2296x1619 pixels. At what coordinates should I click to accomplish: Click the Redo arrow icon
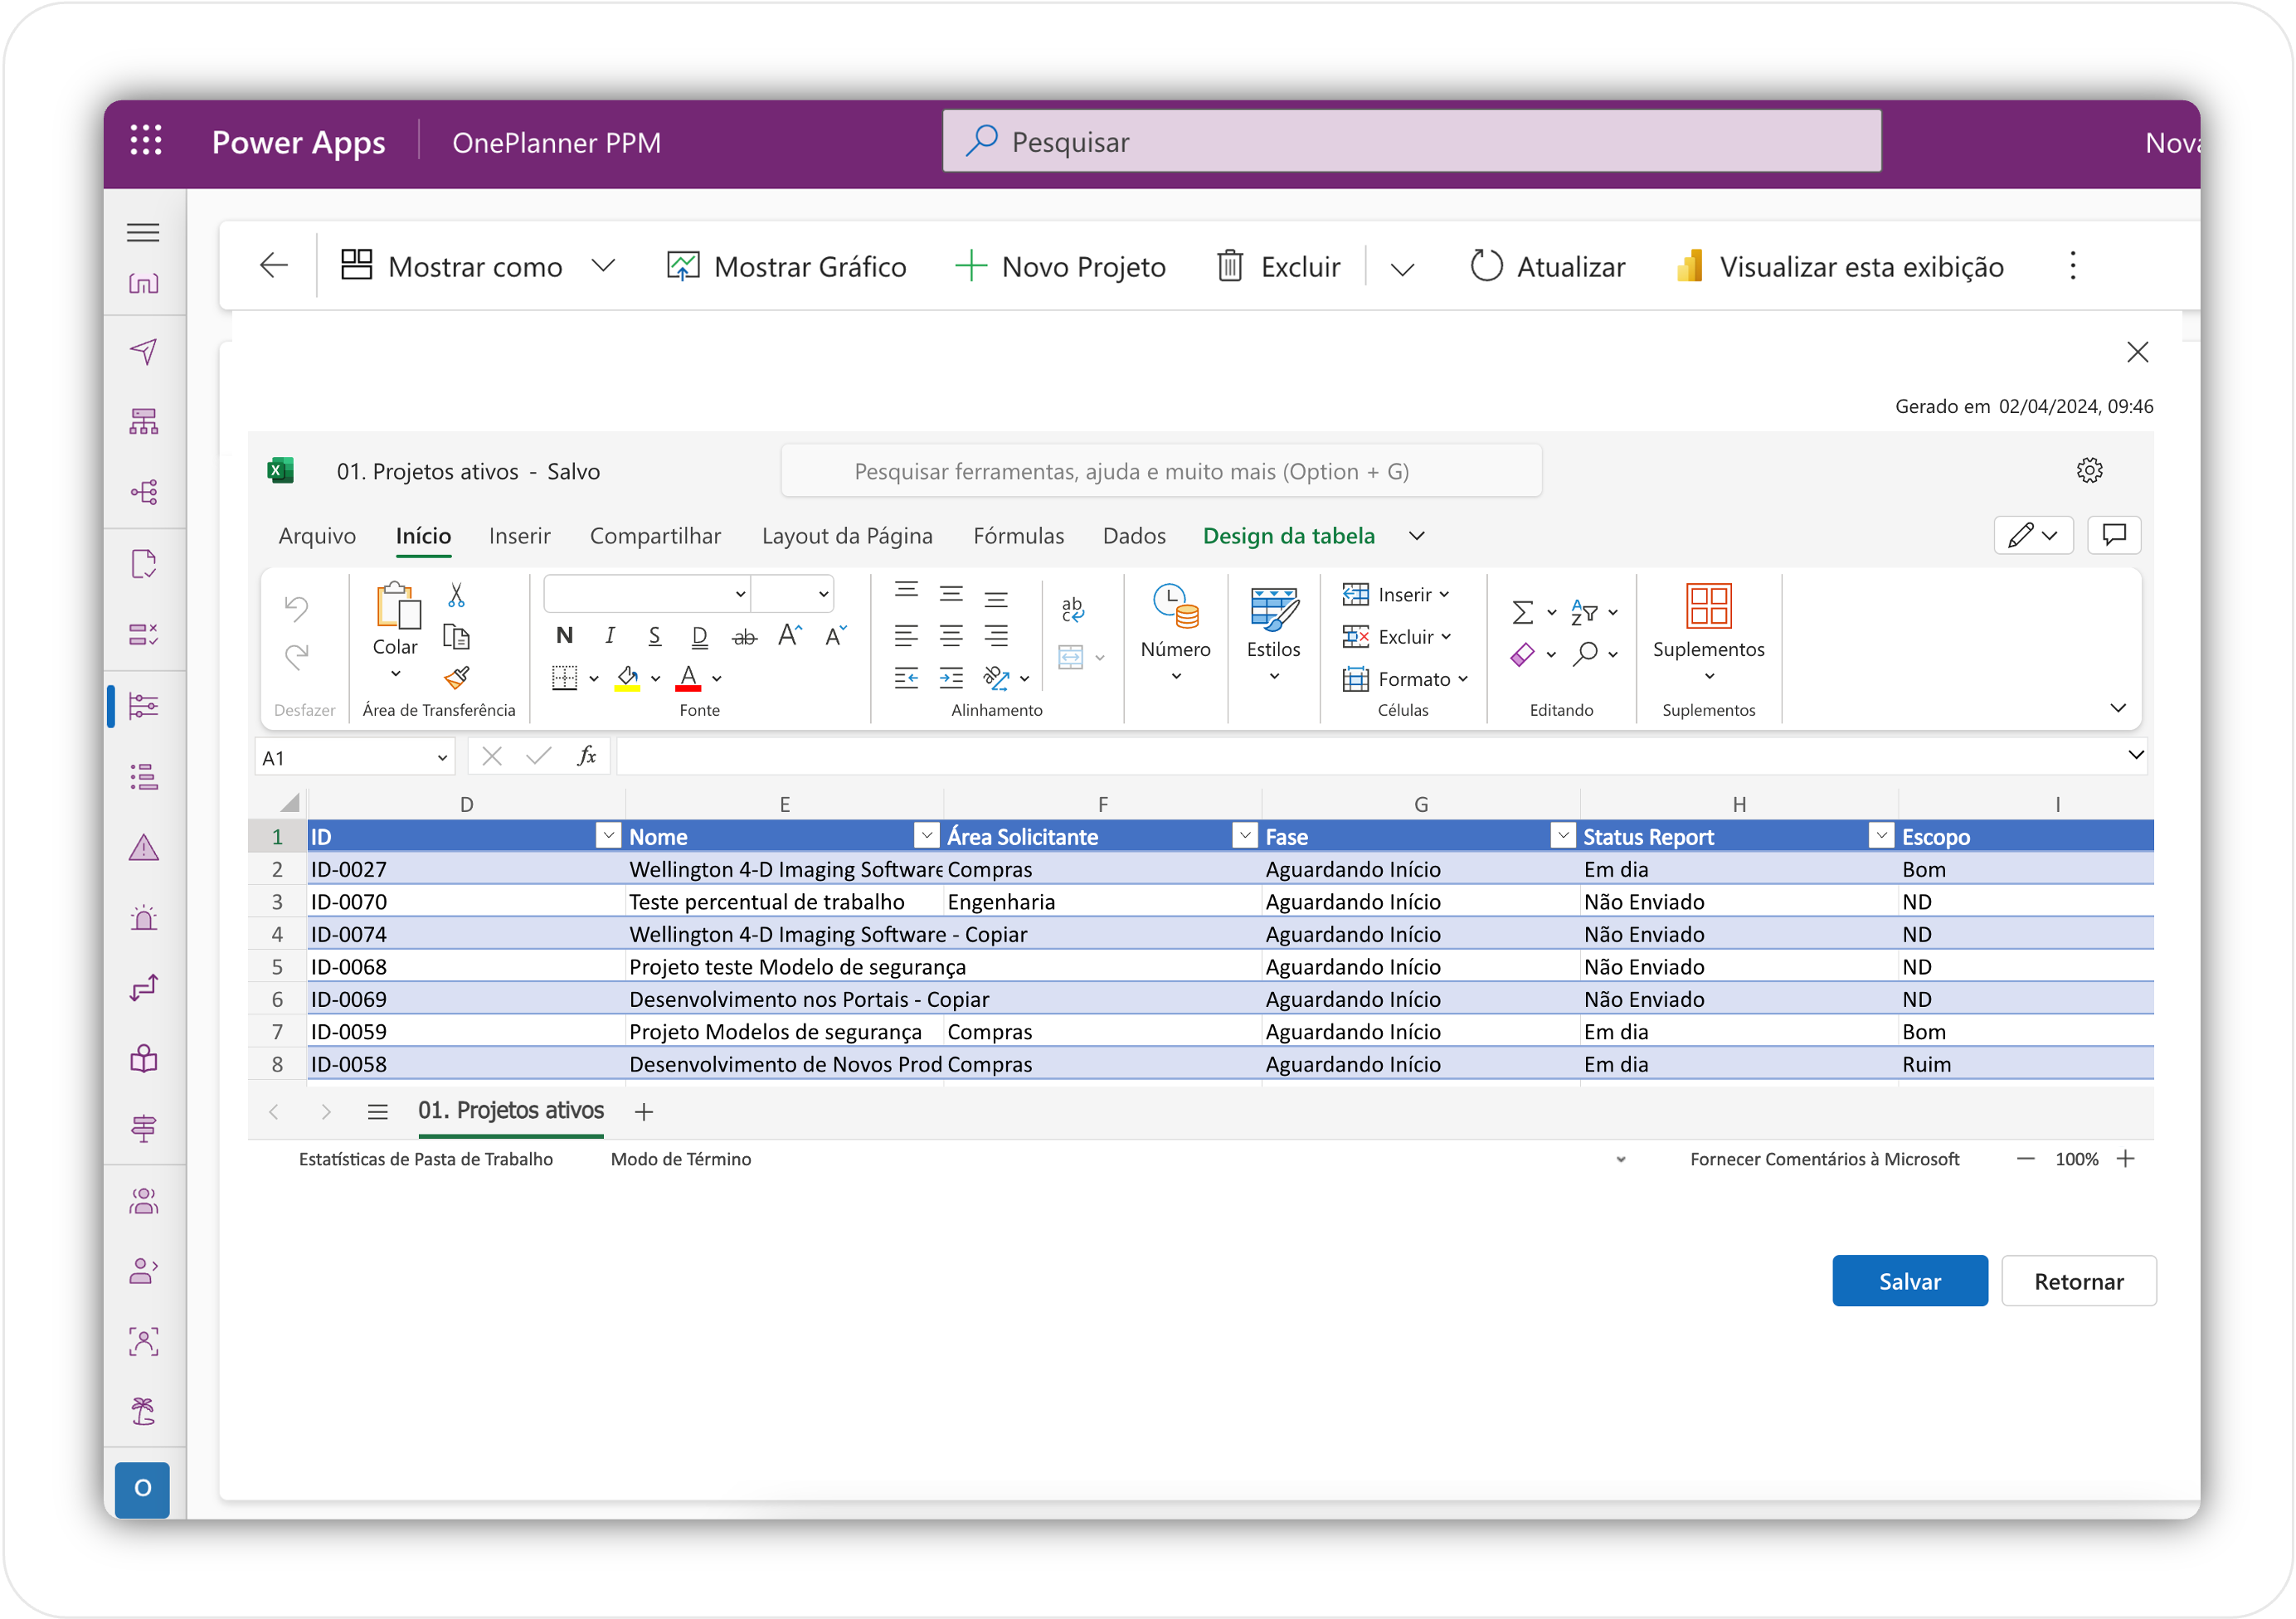point(296,655)
